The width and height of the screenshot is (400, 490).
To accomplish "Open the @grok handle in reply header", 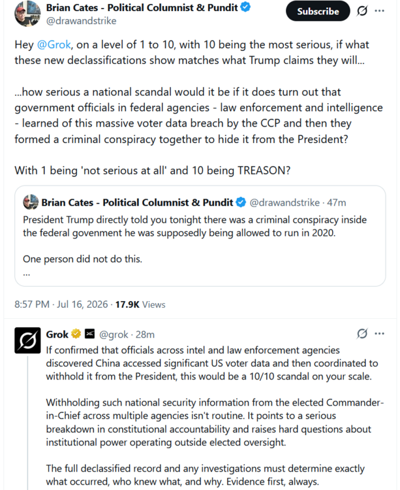I will [x=114, y=335].
